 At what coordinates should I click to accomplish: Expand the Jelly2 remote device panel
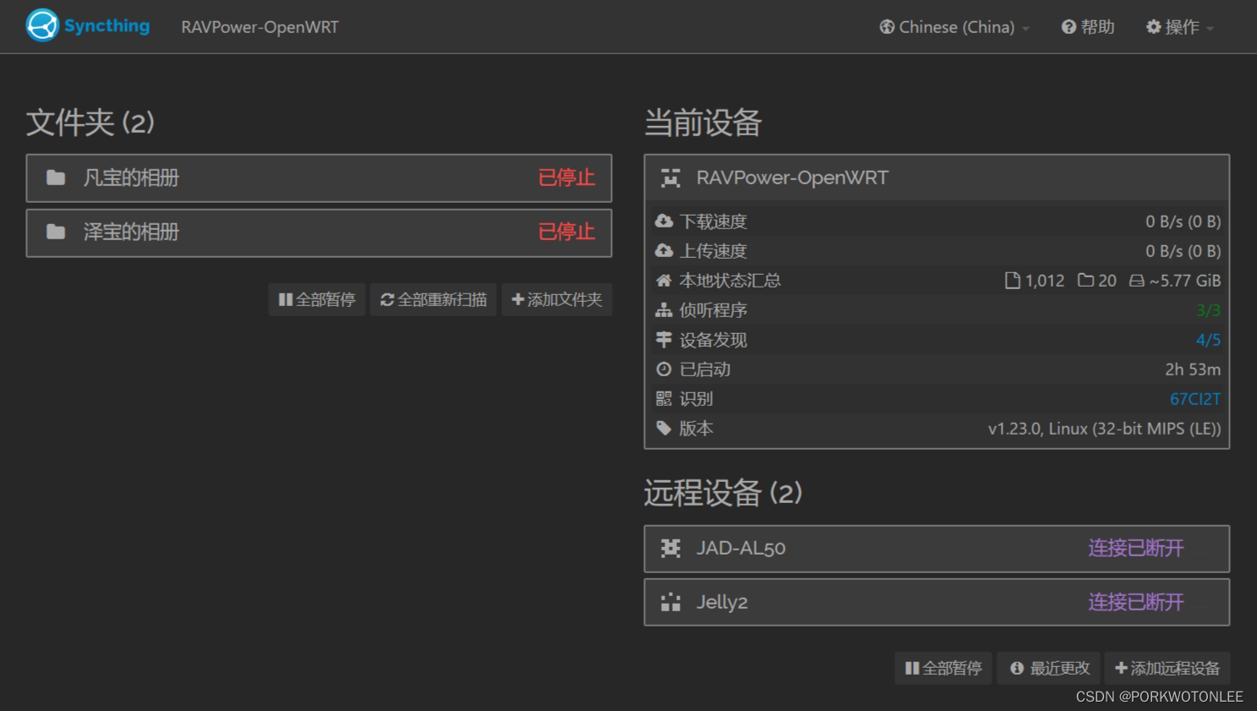click(x=937, y=602)
